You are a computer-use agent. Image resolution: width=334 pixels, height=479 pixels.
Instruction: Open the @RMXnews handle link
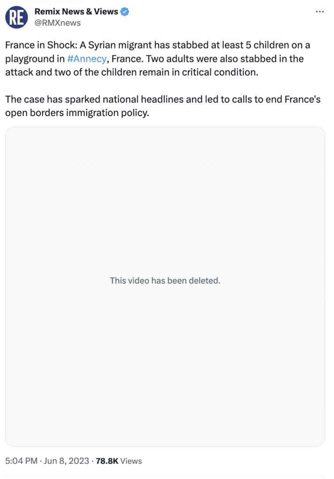(x=58, y=23)
